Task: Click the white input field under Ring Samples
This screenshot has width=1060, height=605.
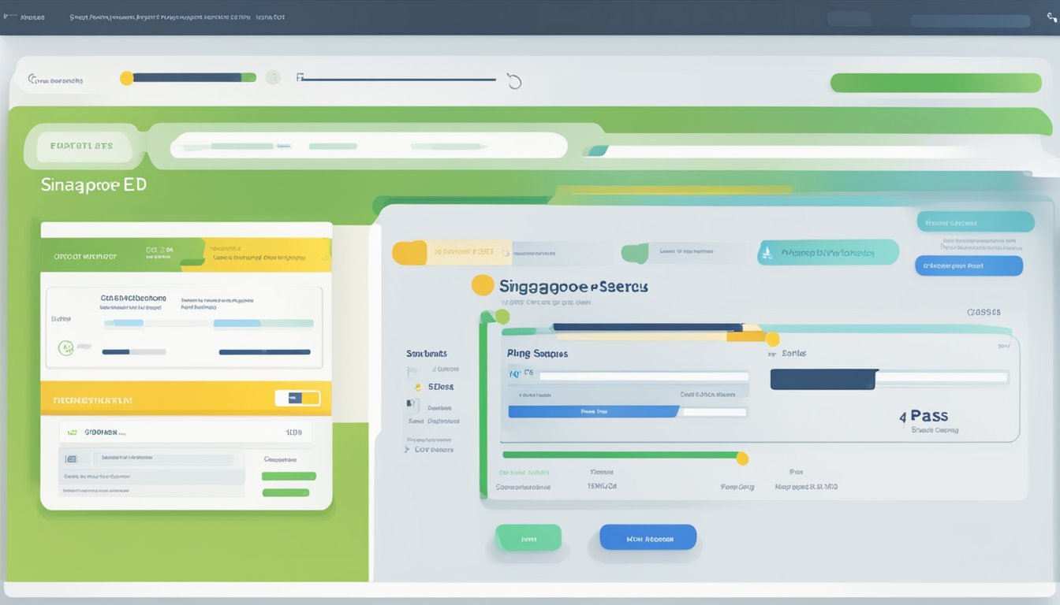Action: (643, 376)
